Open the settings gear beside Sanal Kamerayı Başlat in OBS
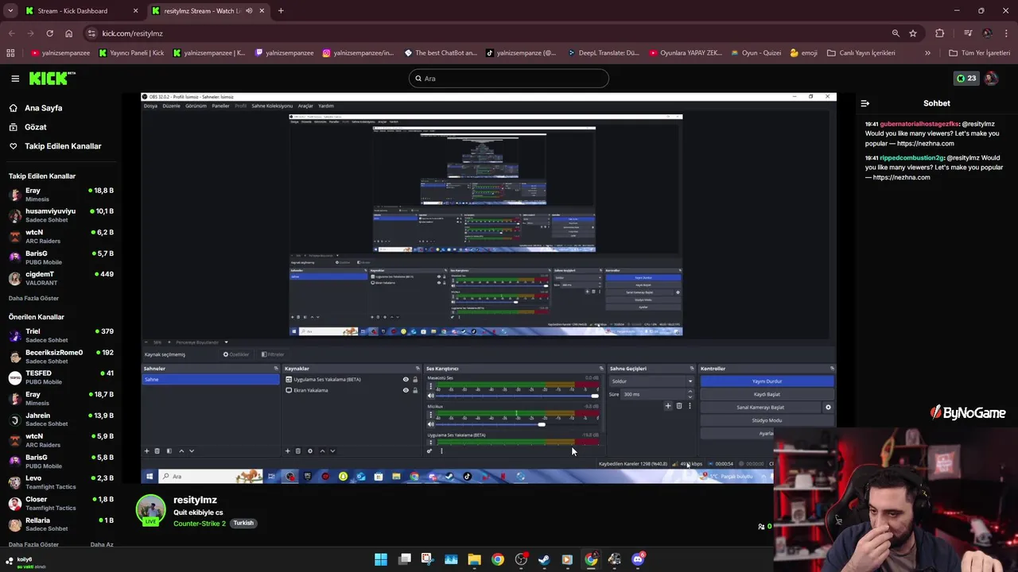 click(828, 408)
